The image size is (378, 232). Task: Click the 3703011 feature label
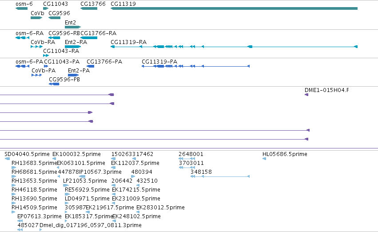point(191,163)
